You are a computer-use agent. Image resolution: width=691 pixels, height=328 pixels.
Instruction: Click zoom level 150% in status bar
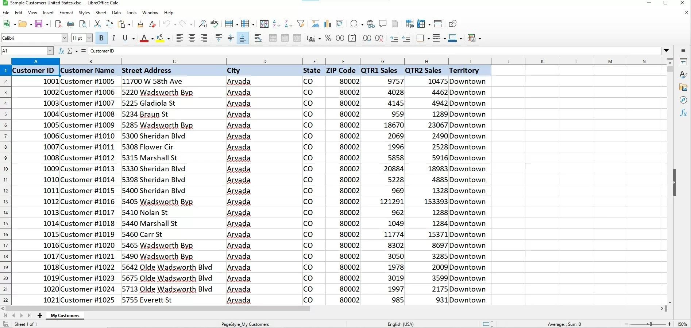coord(682,324)
